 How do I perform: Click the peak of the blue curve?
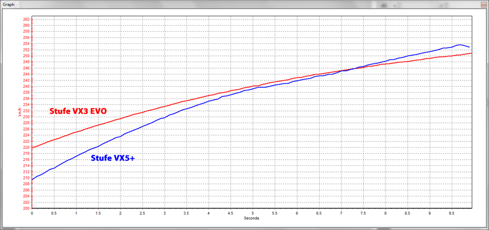460,45
